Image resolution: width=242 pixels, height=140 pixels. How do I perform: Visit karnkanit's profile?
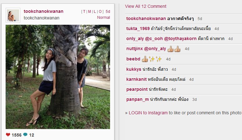coord(136,79)
